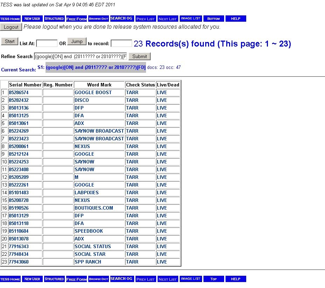Image resolution: width=325 pixels, height=288 pixels.
Task: Click the Jump button
Action: pyautogui.click(x=77, y=42)
